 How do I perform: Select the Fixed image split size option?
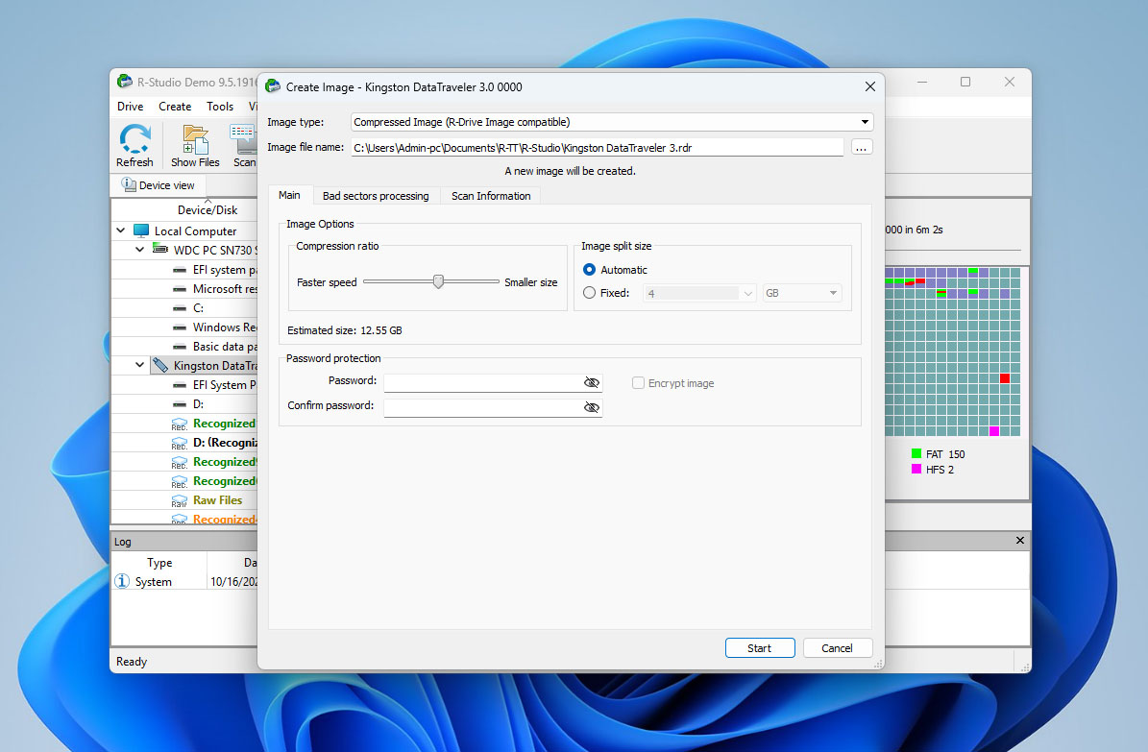[x=591, y=293]
